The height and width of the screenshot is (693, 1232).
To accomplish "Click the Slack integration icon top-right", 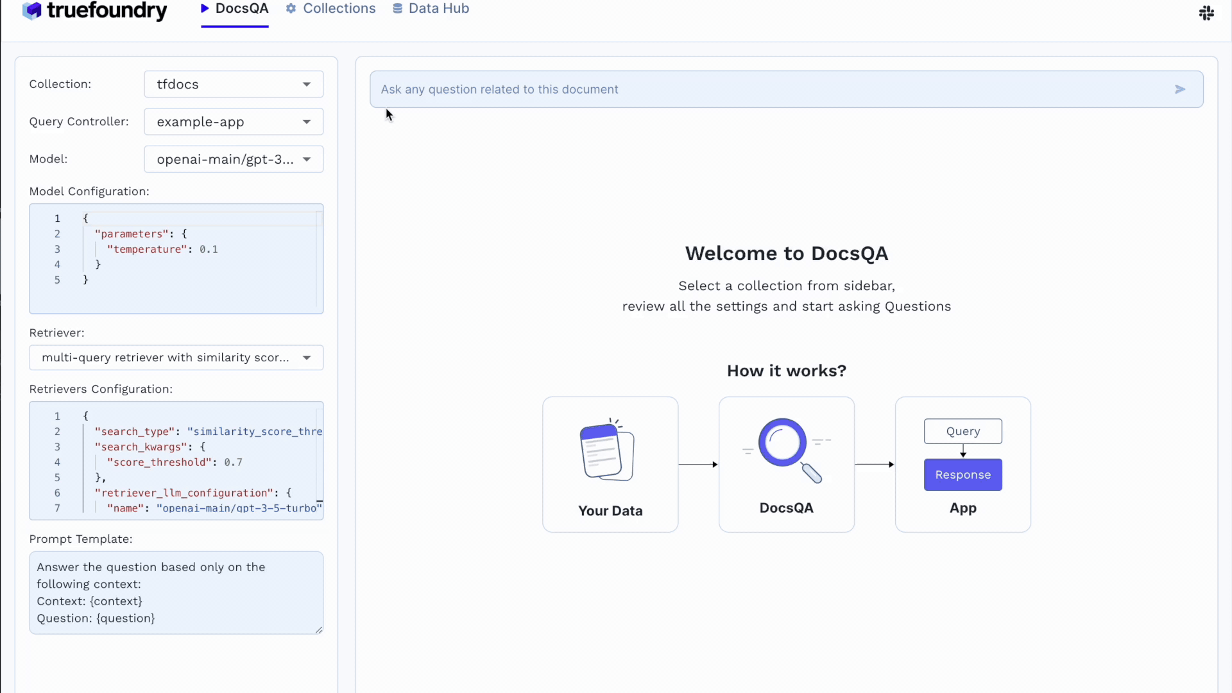I will coord(1206,13).
